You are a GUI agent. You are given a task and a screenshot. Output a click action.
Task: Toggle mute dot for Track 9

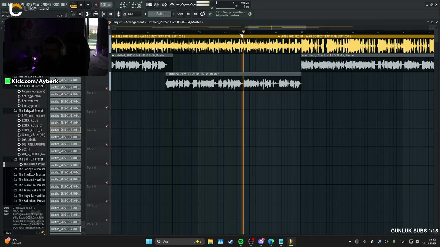pos(107,183)
